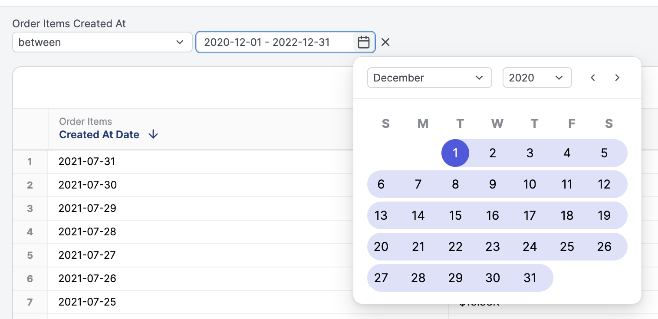The height and width of the screenshot is (319, 658).
Task: Open the December month dropdown
Action: coord(429,78)
